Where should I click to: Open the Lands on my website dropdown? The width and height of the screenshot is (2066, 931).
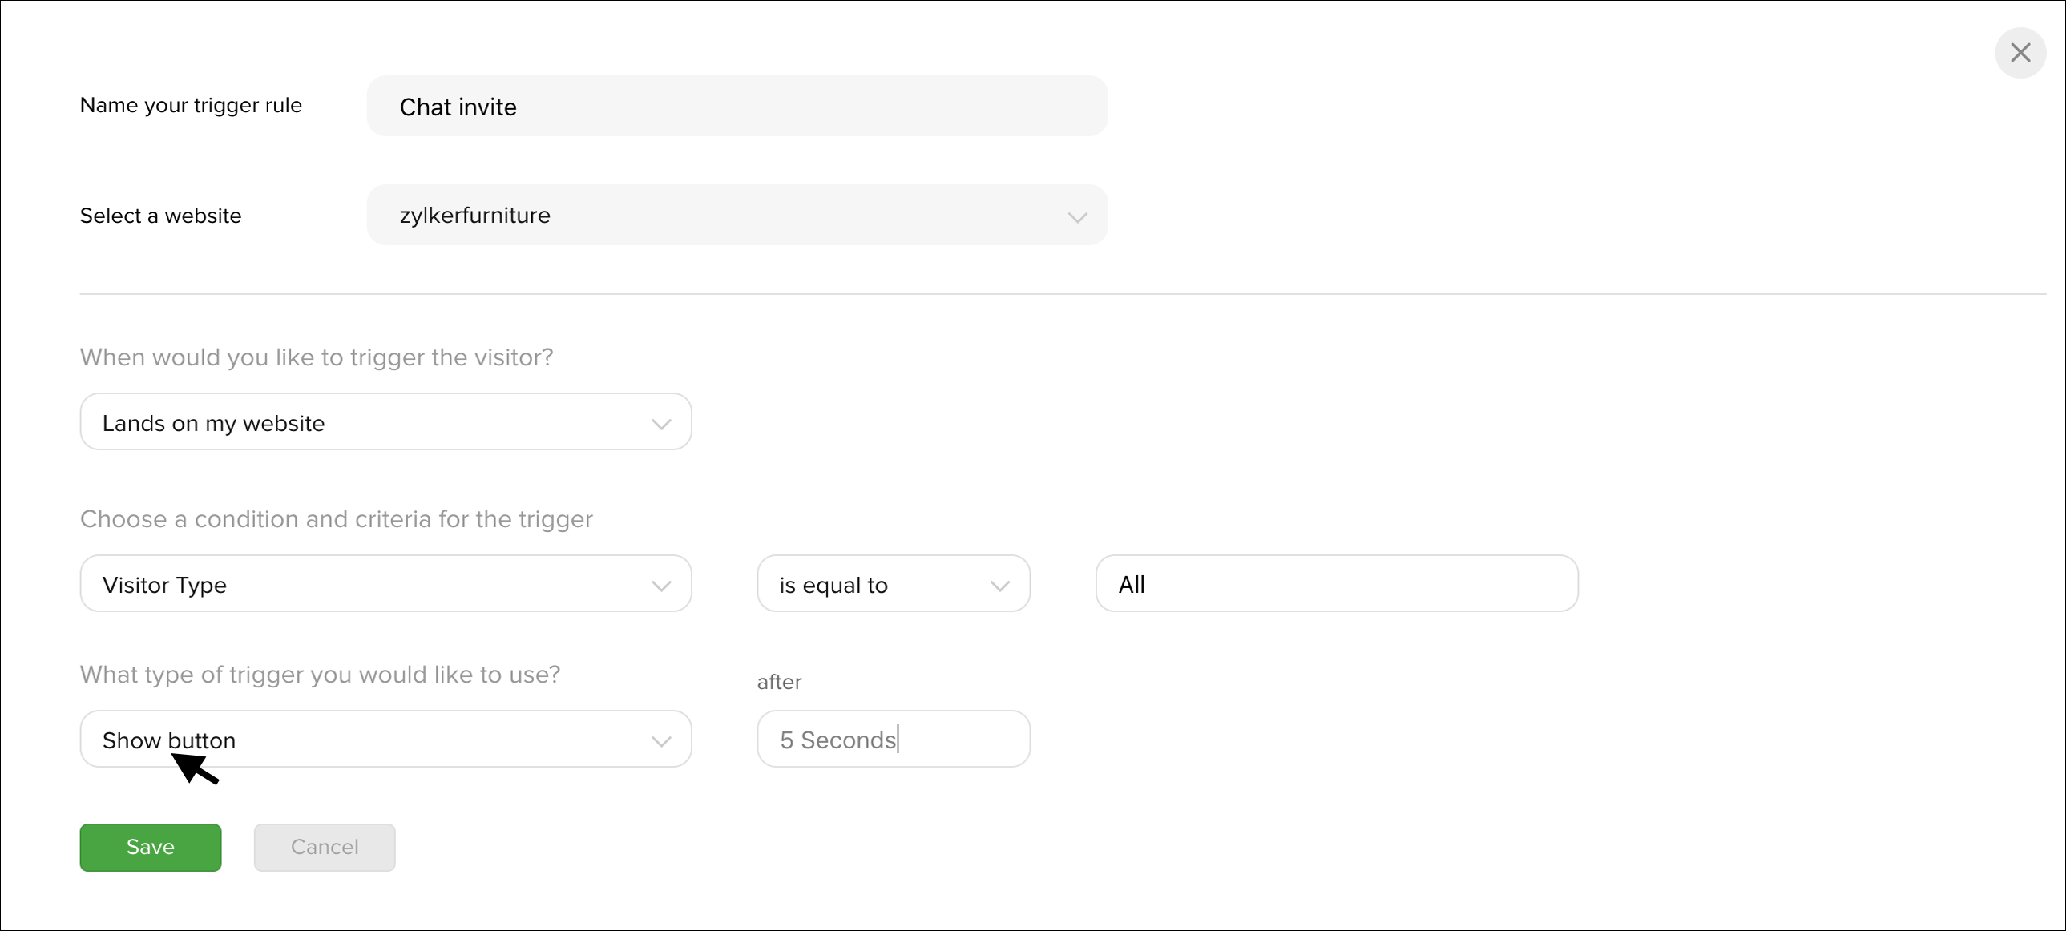click(385, 421)
